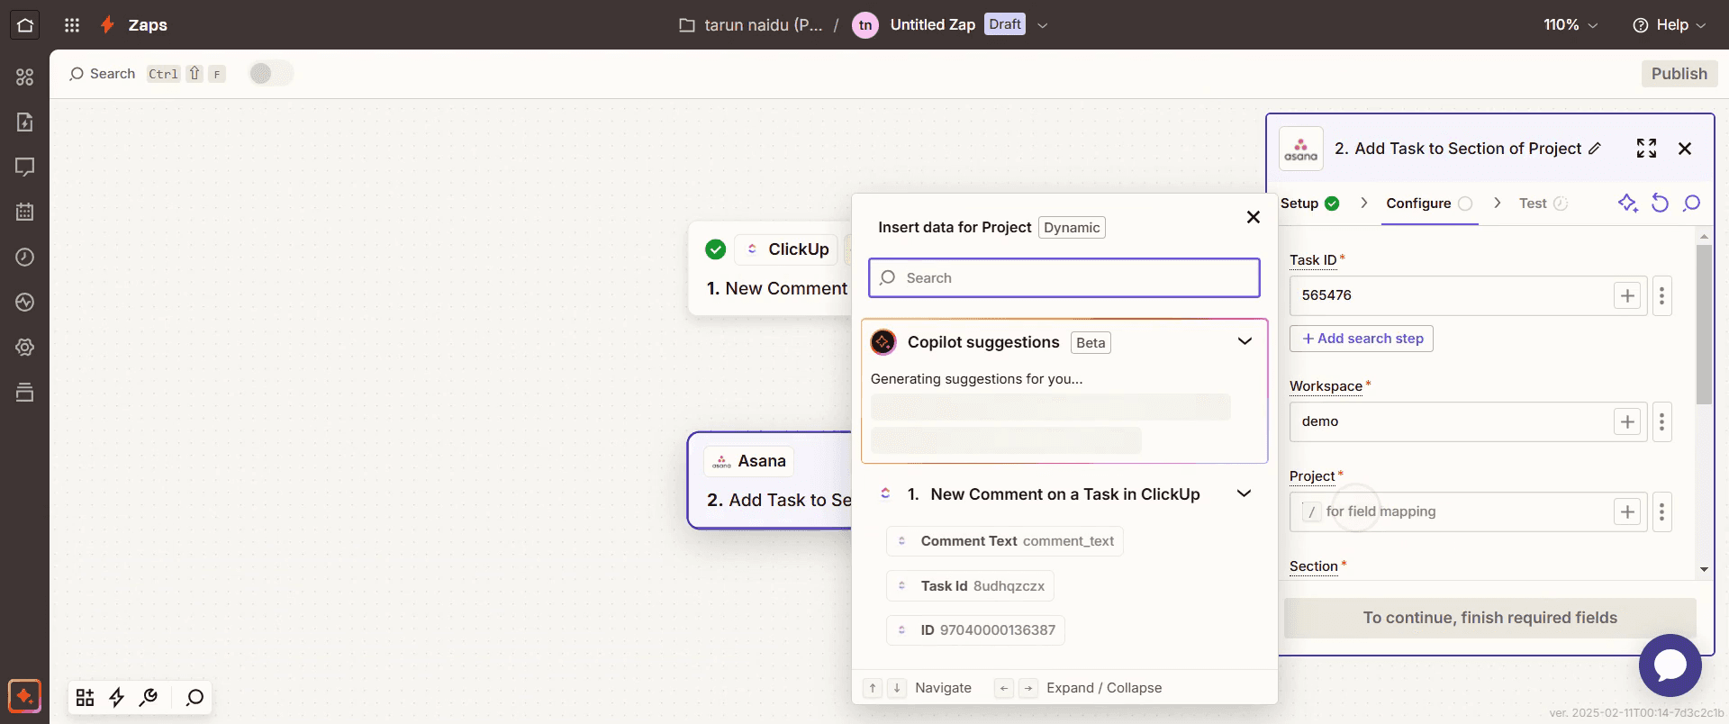This screenshot has width=1729, height=724.
Task: Click the refresh fields icon in panel
Action: click(x=1660, y=204)
